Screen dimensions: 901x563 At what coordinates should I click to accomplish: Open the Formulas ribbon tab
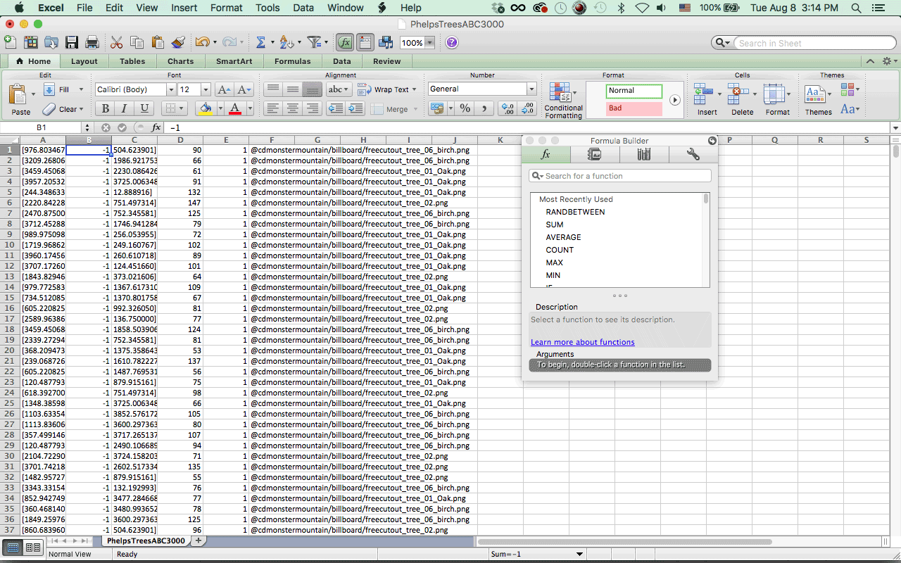pyautogui.click(x=293, y=61)
